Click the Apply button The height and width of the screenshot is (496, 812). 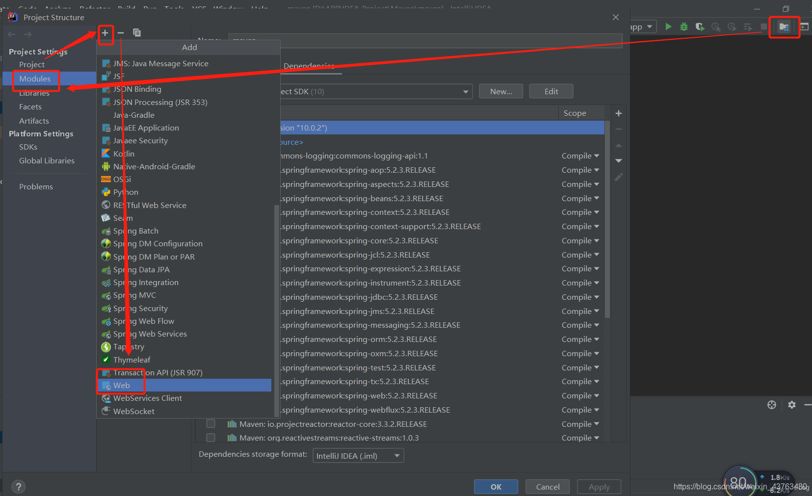(x=599, y=487)
